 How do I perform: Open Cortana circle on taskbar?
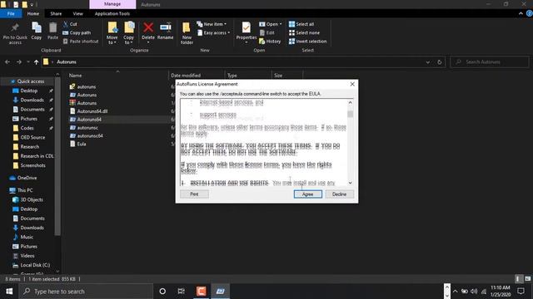click(x=162, y=292)
